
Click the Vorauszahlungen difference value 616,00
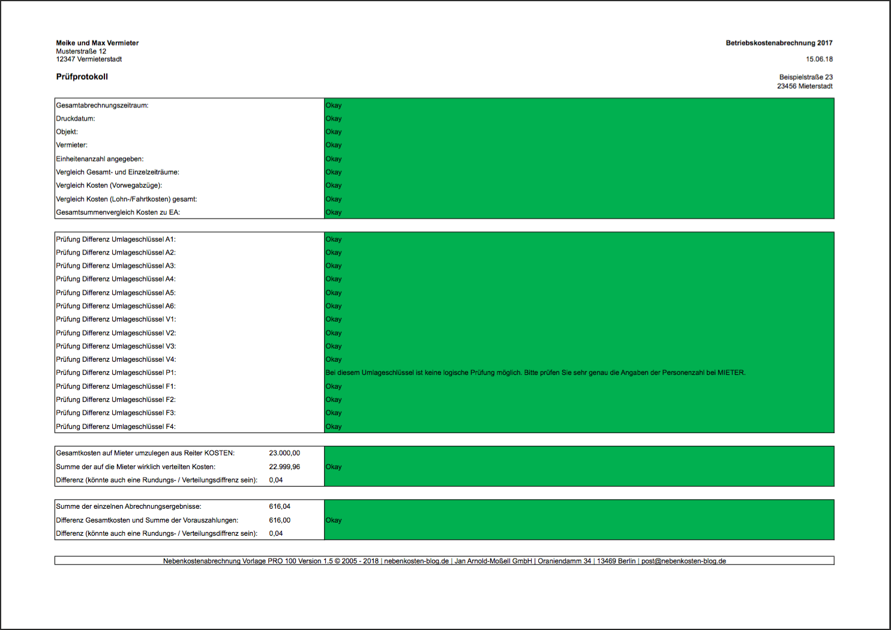click(x=280, y=520)
